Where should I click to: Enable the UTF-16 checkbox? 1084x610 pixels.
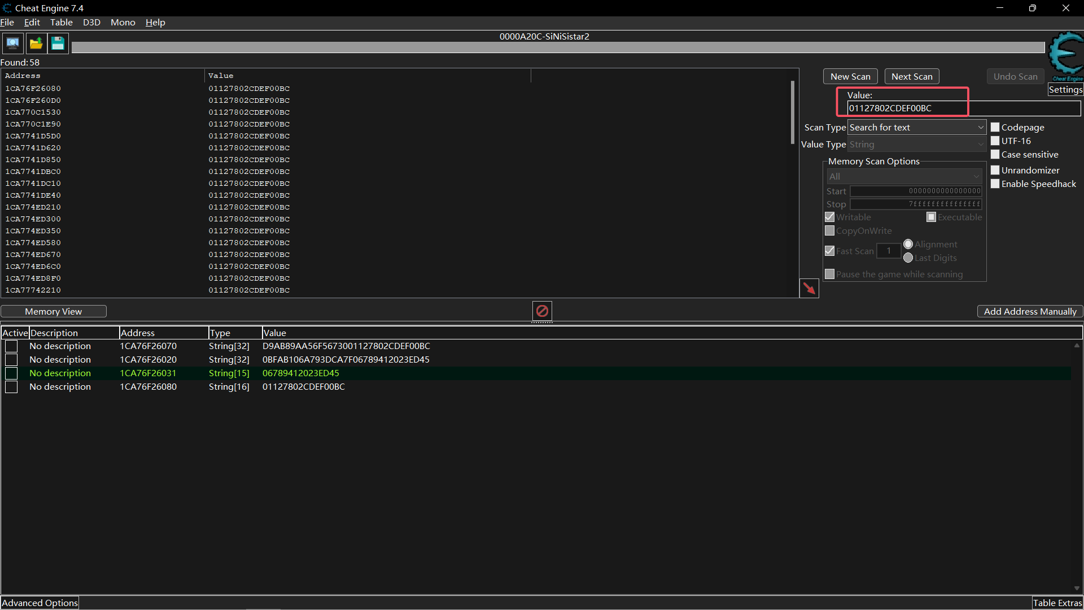pos(995,141)
